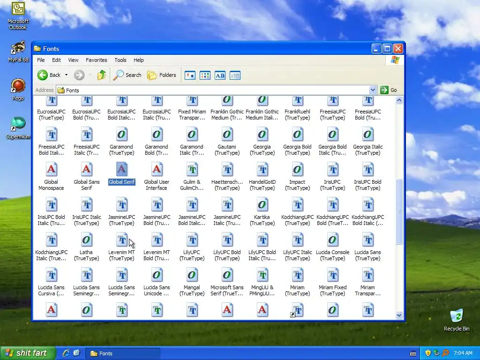Select the Impact font icon
The image size is (480, 360).
297,170
